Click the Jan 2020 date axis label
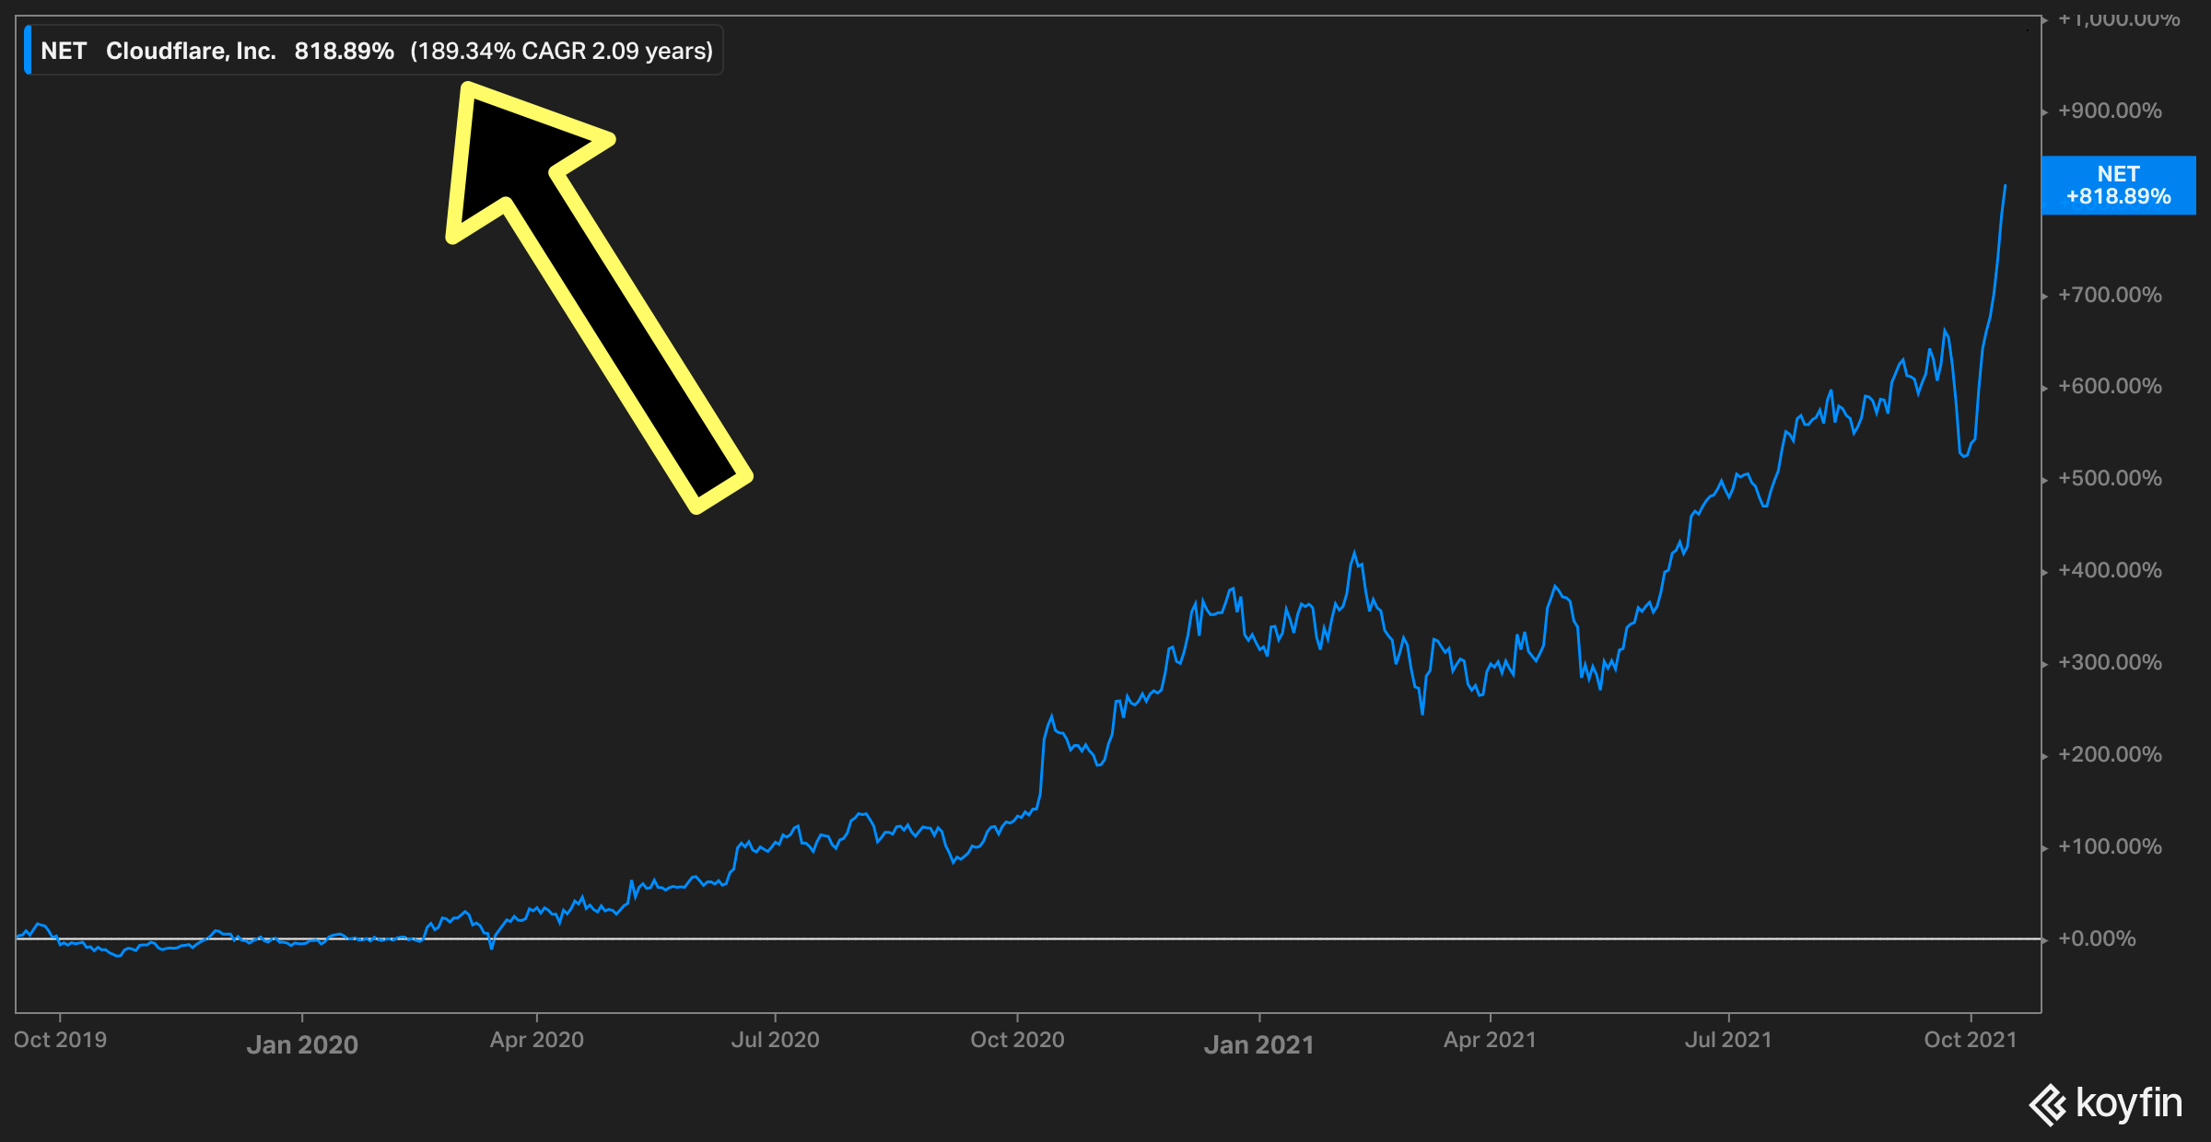This screenshot has height=1142, width=2211. tap(302, 1044)
